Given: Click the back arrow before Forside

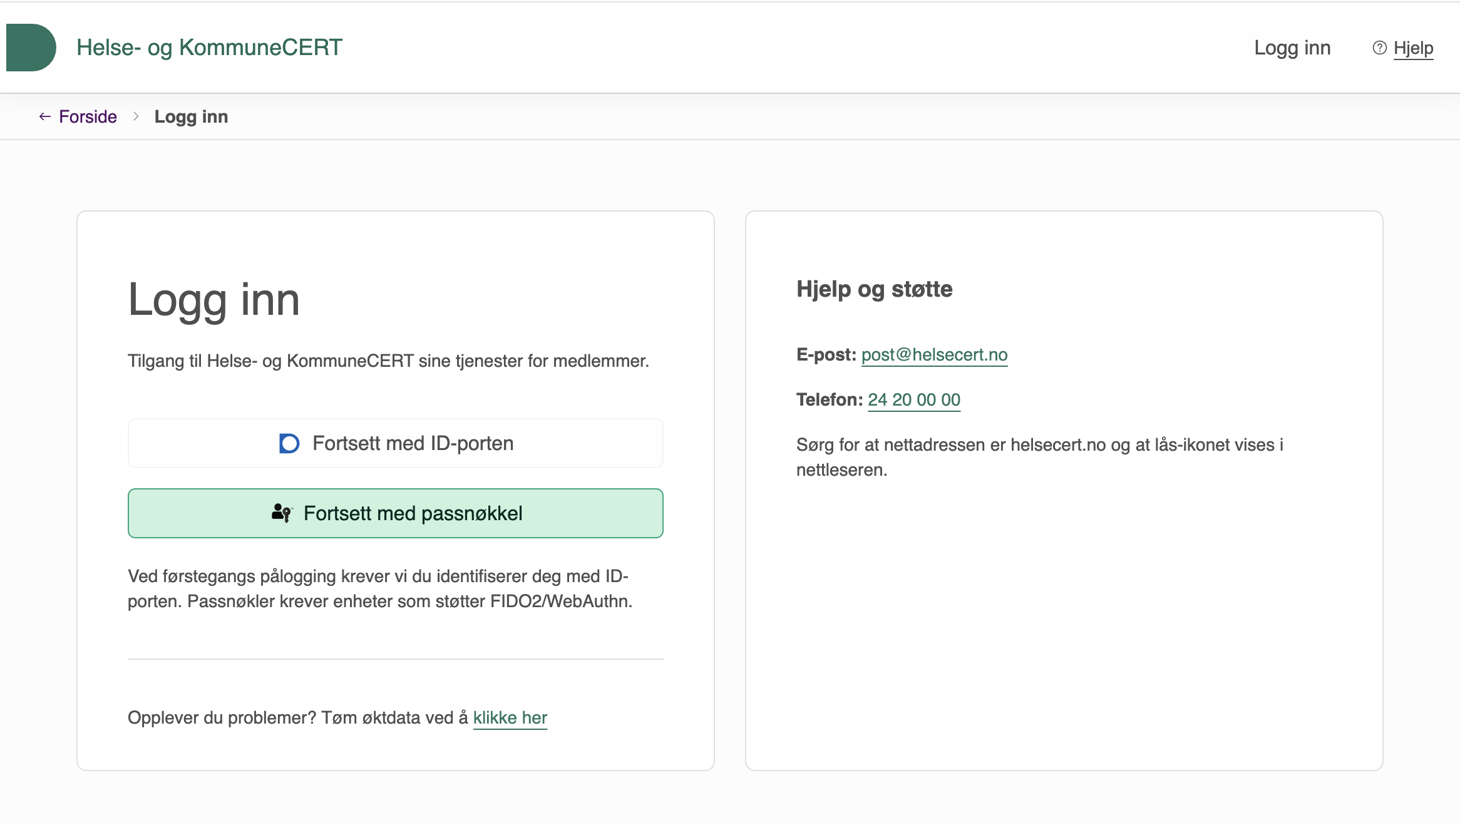Looking at the screenshot, I should 44,116.
